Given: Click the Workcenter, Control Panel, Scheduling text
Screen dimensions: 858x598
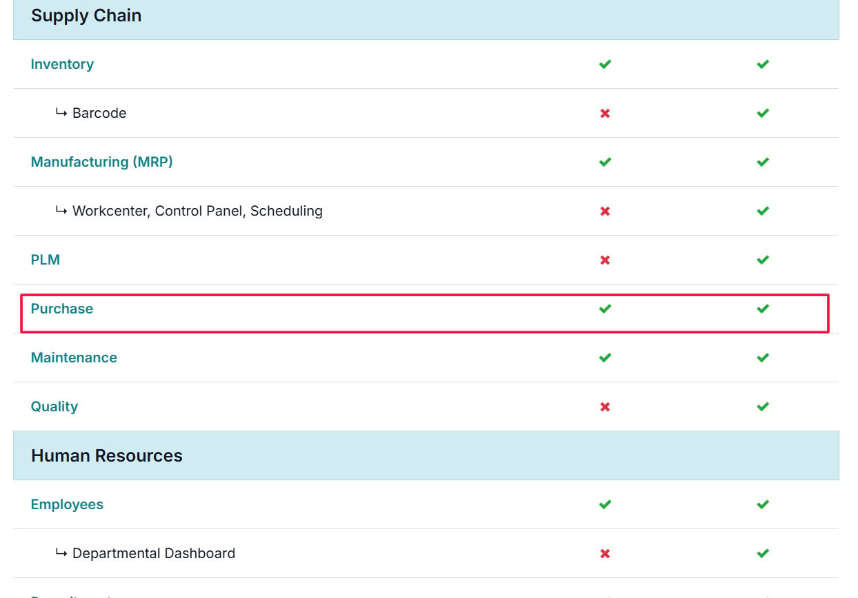Looking at the screenshot, I should [197, 211].
